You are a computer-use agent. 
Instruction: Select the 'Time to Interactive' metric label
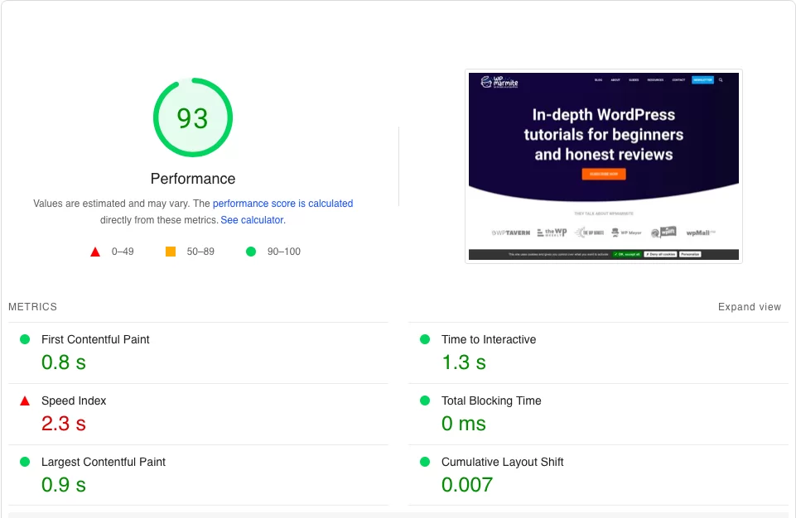coord(489,339)
